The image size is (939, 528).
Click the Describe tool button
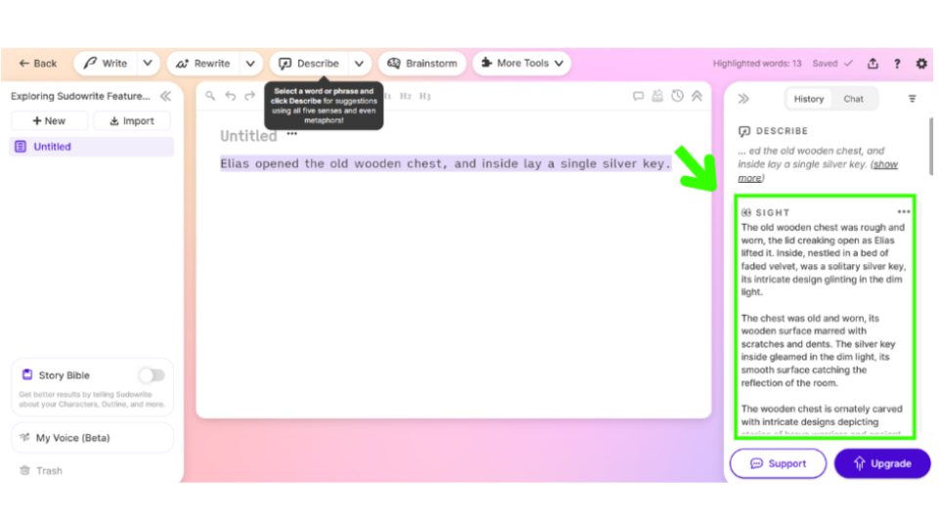coord(309,64)
